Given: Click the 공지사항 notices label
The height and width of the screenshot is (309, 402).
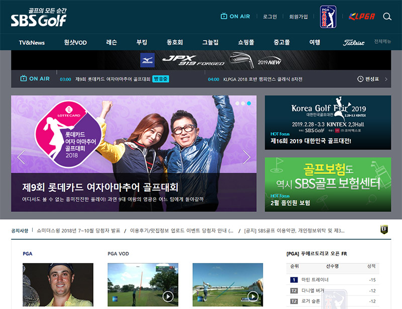Looking at the screenshot, I should pyautogui.click(x=20, y=231).
